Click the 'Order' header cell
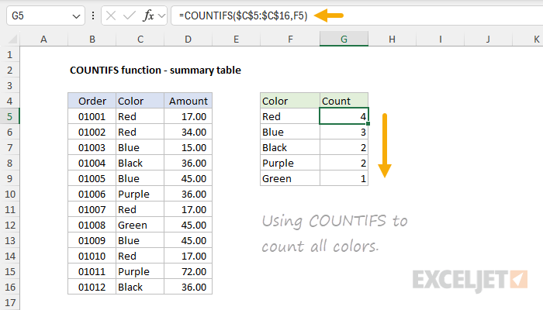Screen dimensions: 543x310 (92, 101)
